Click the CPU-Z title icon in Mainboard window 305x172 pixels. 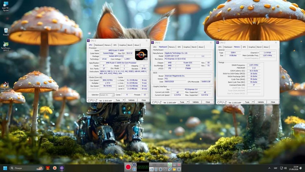point(152,42)
